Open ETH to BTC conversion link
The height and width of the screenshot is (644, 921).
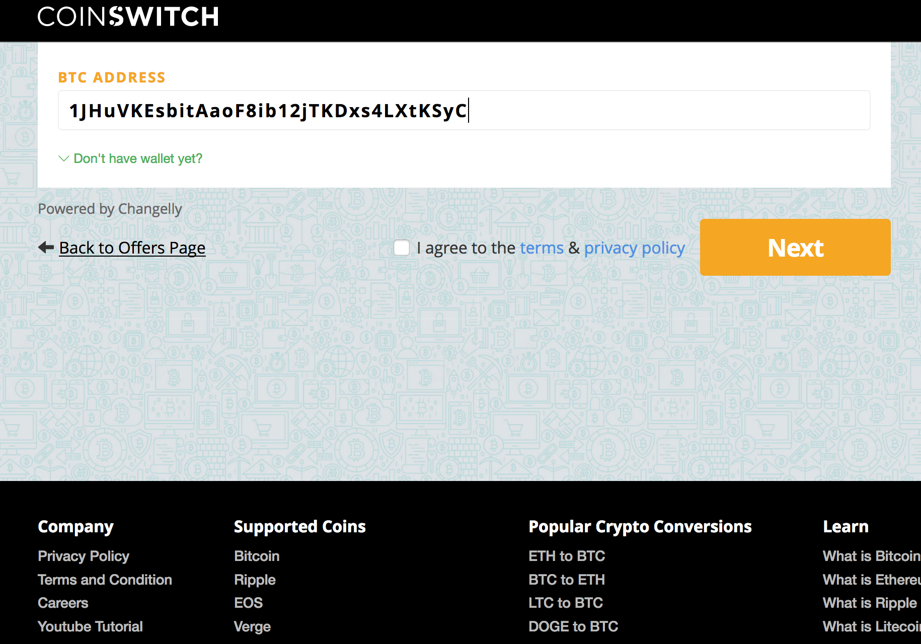click(x=567, y=556)
